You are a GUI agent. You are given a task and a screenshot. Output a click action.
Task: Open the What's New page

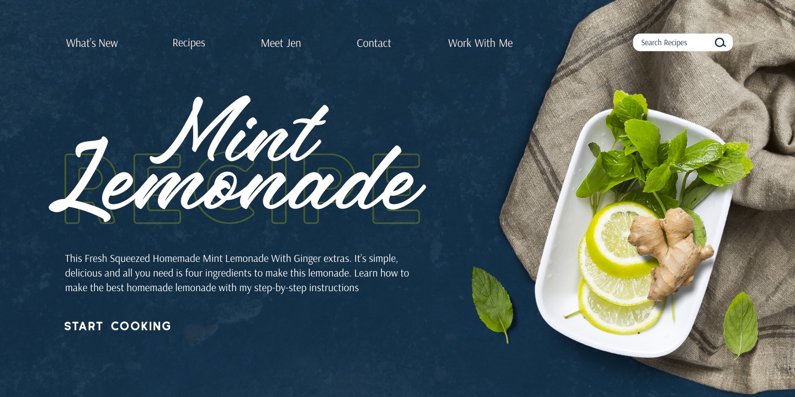pyautogui.click(x=92, y=43)
